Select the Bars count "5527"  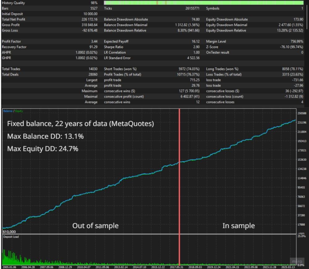tap(94, 8)
